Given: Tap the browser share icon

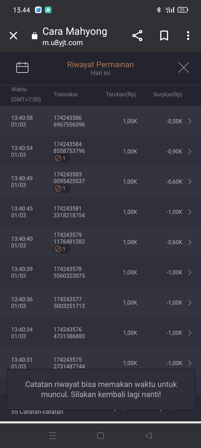Looking at the screenshot, I should 137,36.
